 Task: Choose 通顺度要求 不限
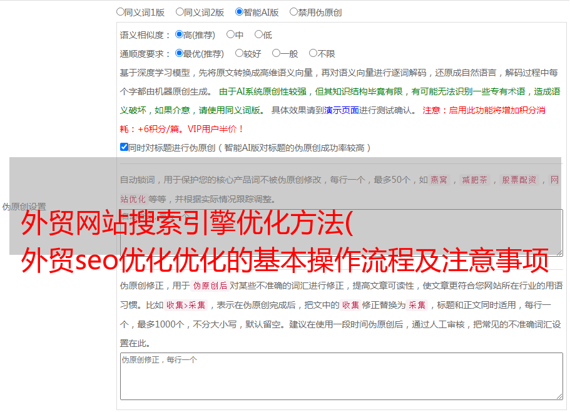pyautogui.click(x=313, y=53)
